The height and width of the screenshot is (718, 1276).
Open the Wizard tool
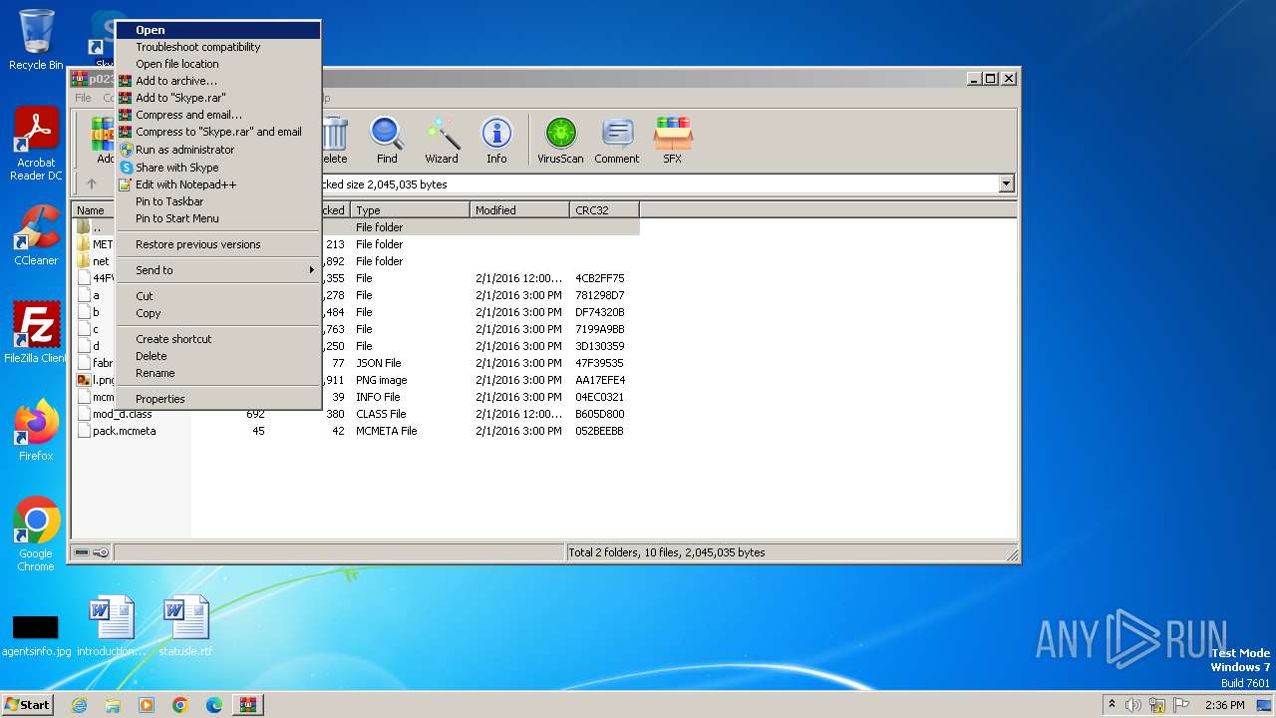coord(442,141)
